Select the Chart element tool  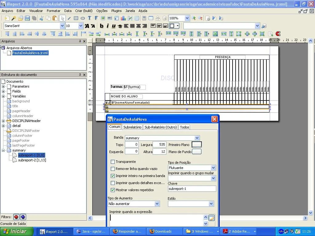(x=123, y=18)
